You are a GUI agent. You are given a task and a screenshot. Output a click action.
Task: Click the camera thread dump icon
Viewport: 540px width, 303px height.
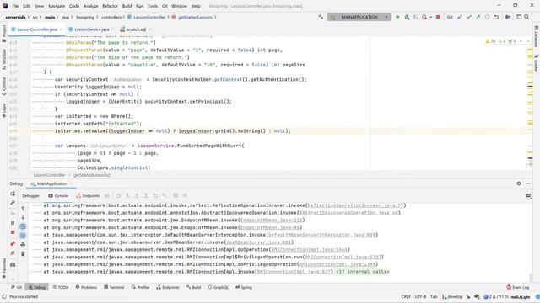(13, 264)
